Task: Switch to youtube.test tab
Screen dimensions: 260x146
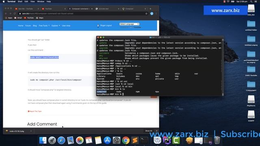Action: pyautogui.click(x=107, y=9)
